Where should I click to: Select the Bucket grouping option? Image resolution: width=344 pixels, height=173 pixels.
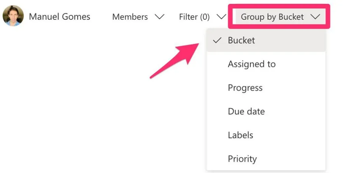(241, 40)
